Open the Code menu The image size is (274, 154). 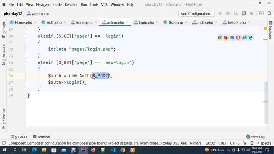coord(57,5)
